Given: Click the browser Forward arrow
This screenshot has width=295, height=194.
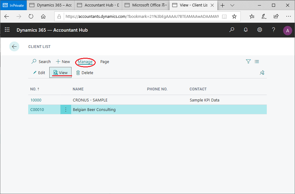Looking at the screenshot, I should (19, 16).
